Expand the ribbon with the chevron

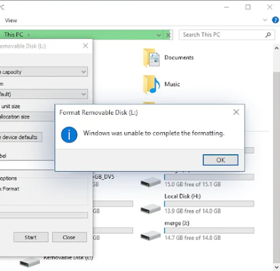[x=265, y=20]
